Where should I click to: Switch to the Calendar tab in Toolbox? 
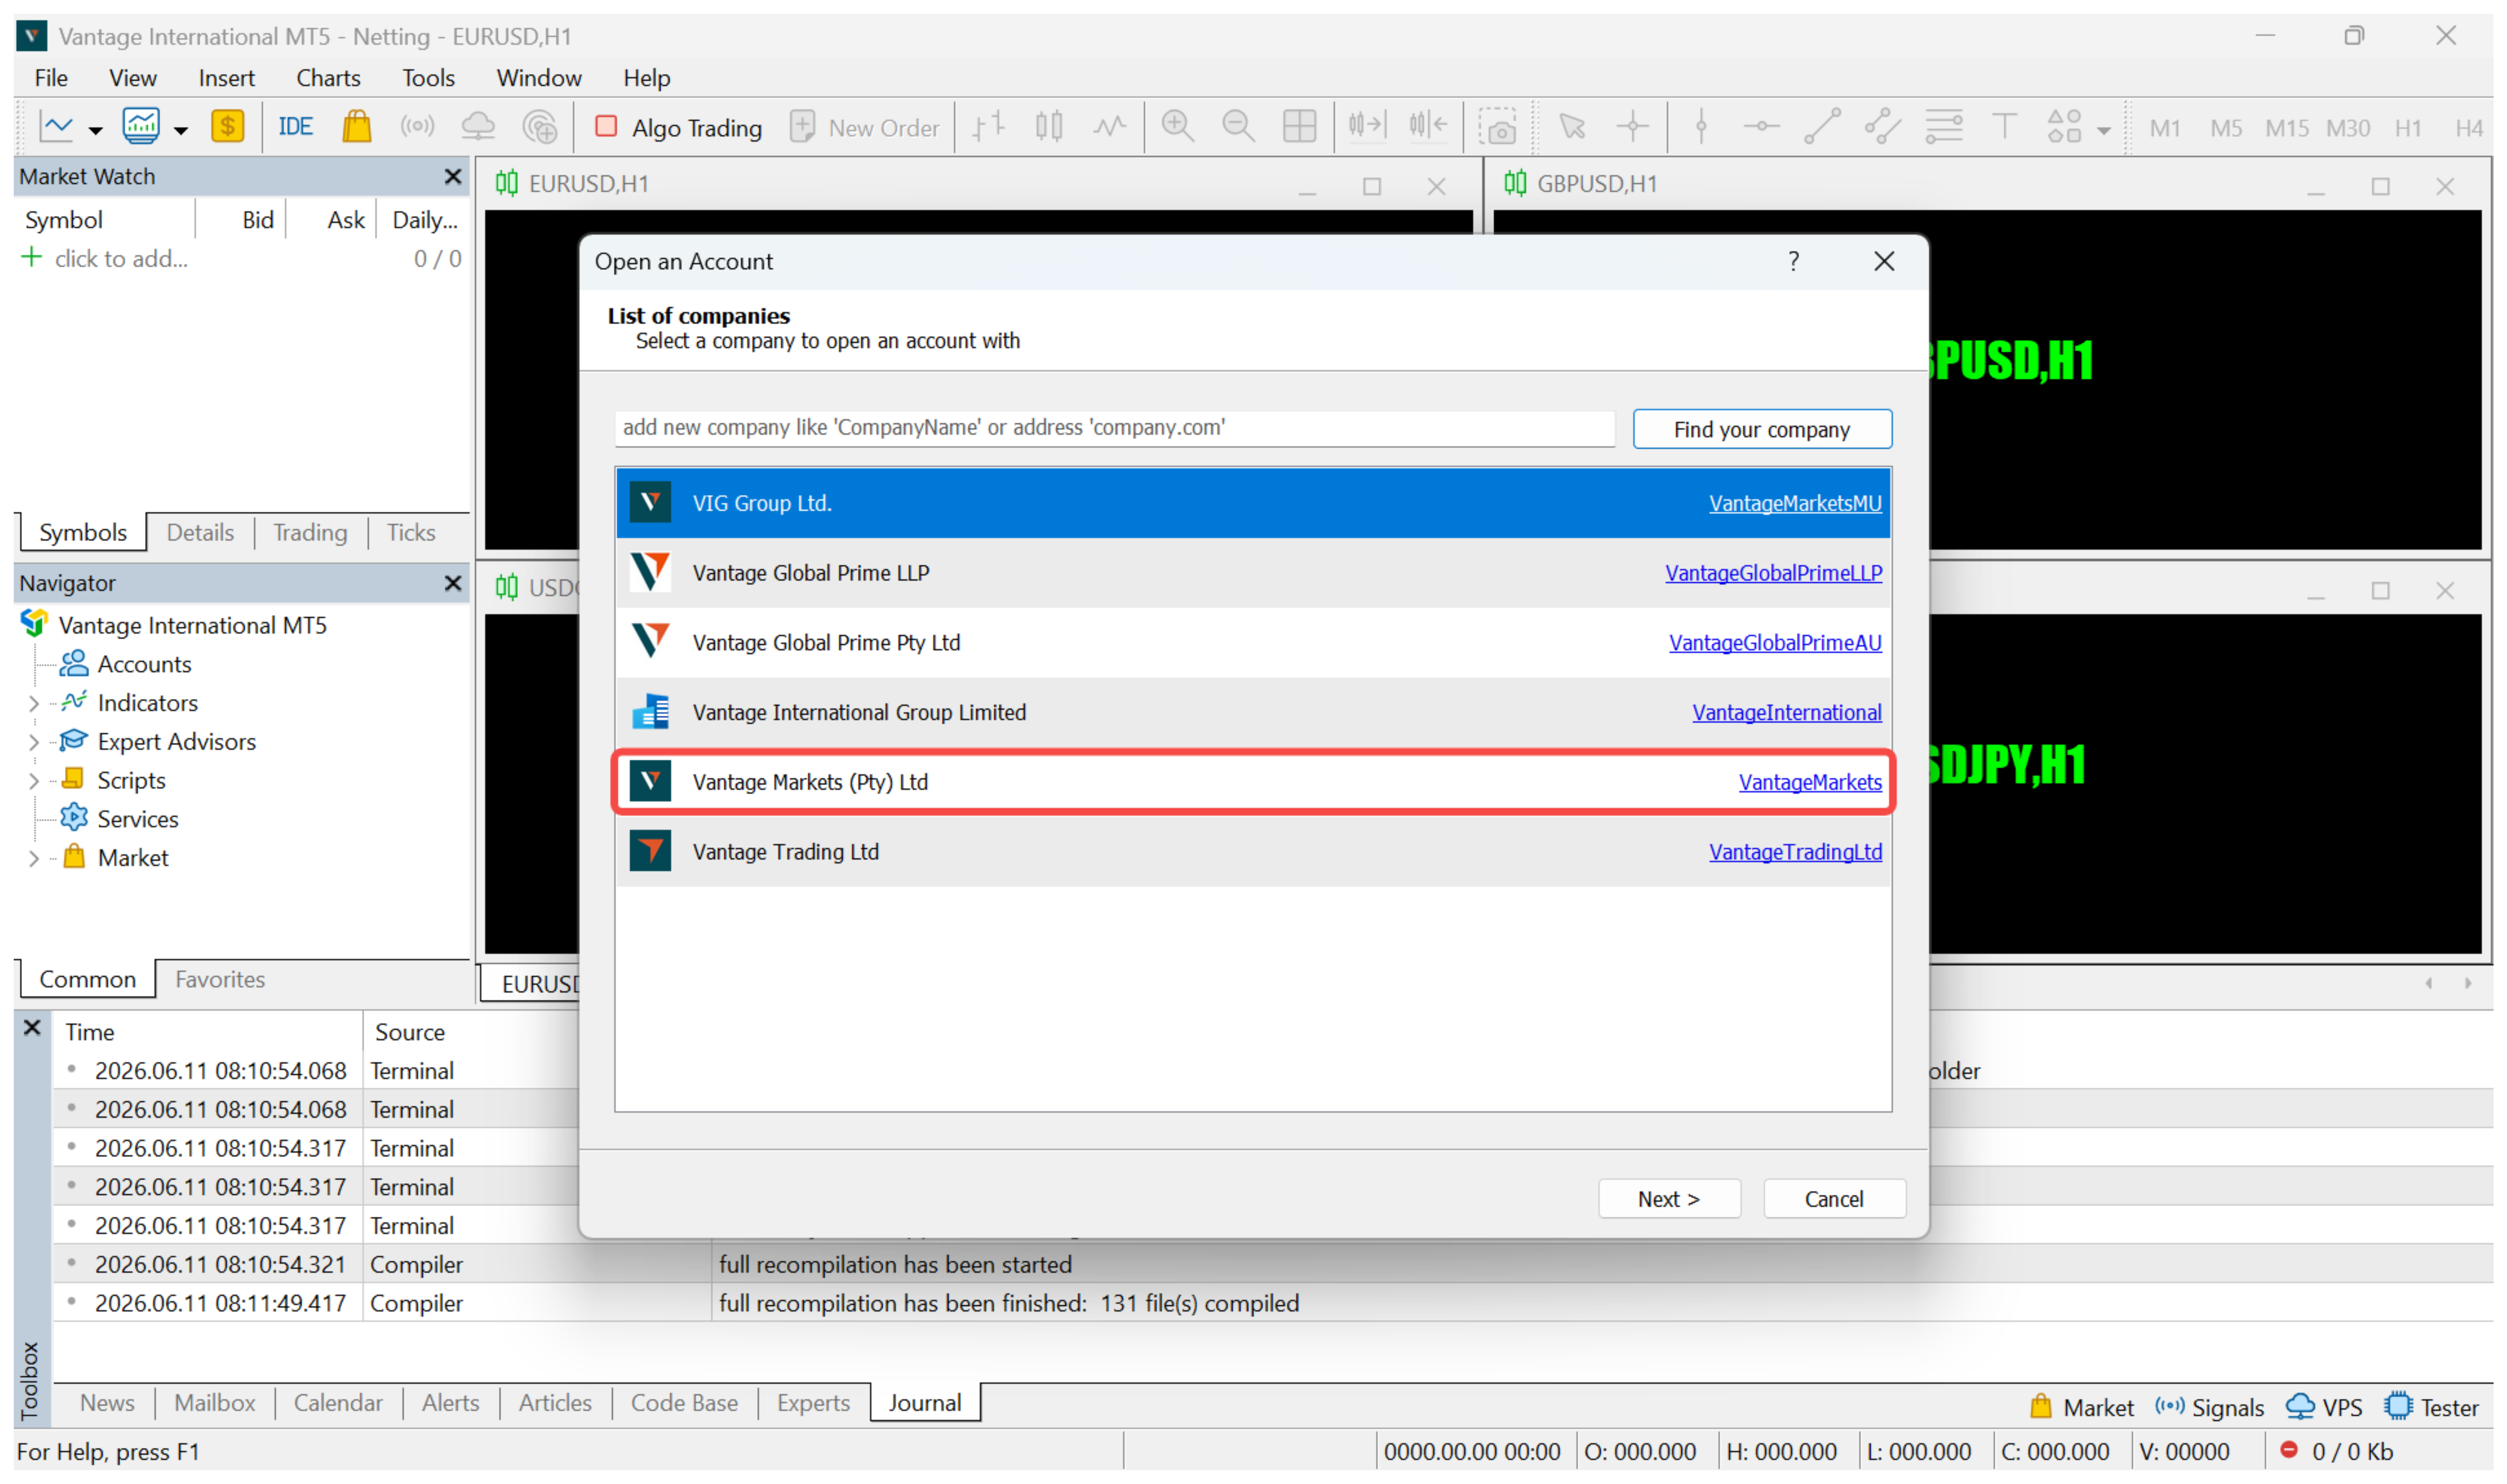[x=338, y=1404]
